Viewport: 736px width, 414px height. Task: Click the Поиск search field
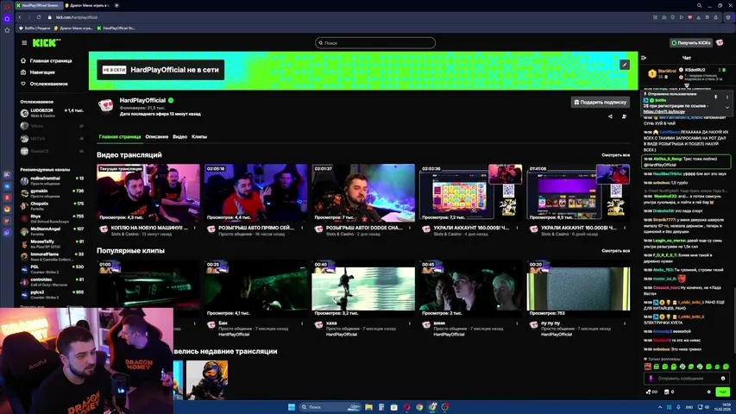pos(374,42)
